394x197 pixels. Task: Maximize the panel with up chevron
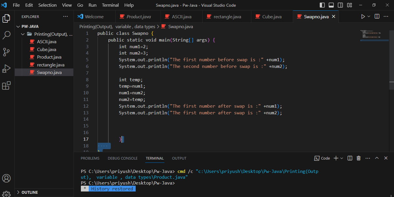[377, 158]
